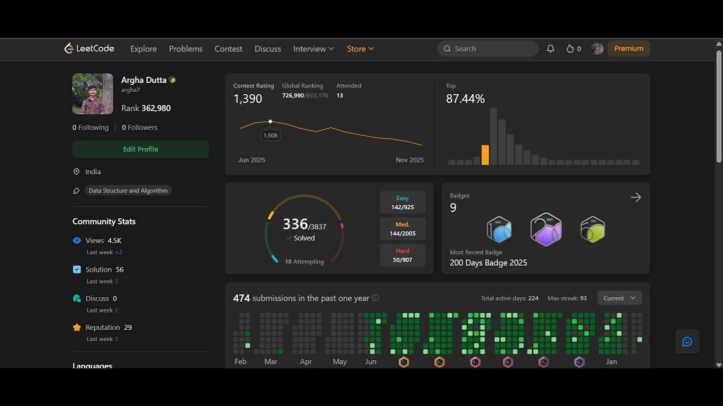
Task: View the 0 Followers list
Action: 140,127
